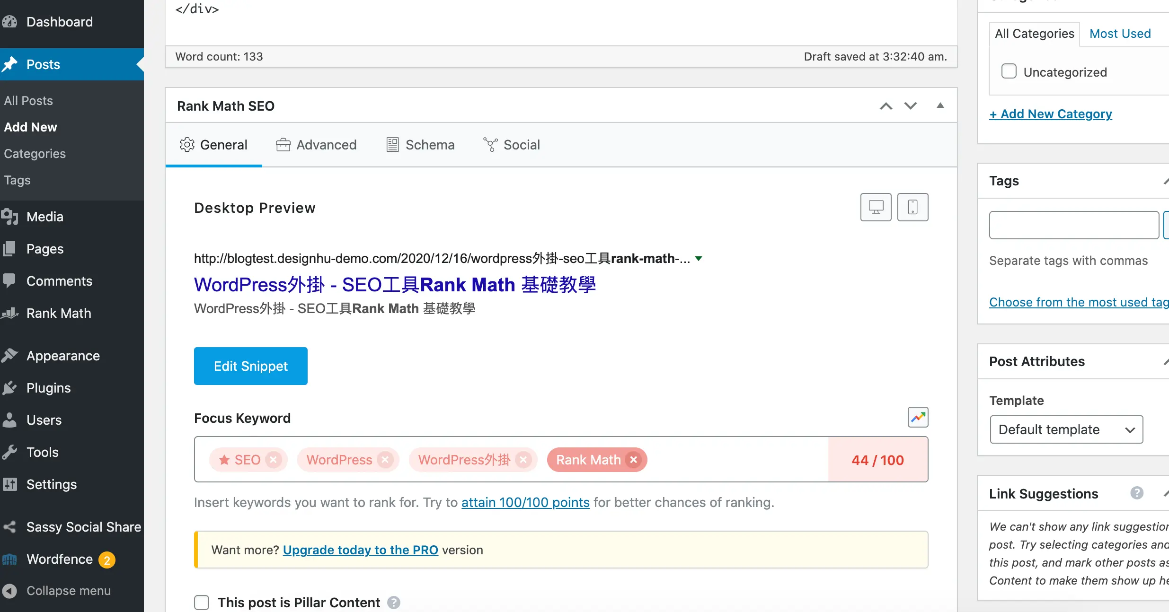This screenshot has height=612, width=1169.
Task: Open Plugins in the sidebar
Action: (72, 388)
